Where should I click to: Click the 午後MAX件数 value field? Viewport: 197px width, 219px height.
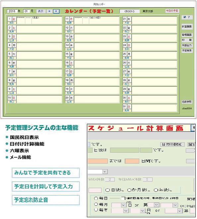(x=148, y=180)
